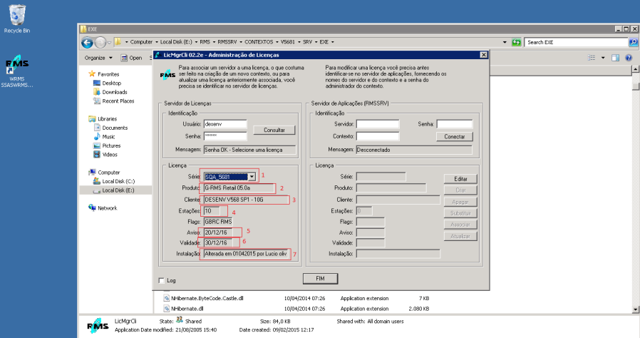Click SRV segment in address path

pos(307,42)
